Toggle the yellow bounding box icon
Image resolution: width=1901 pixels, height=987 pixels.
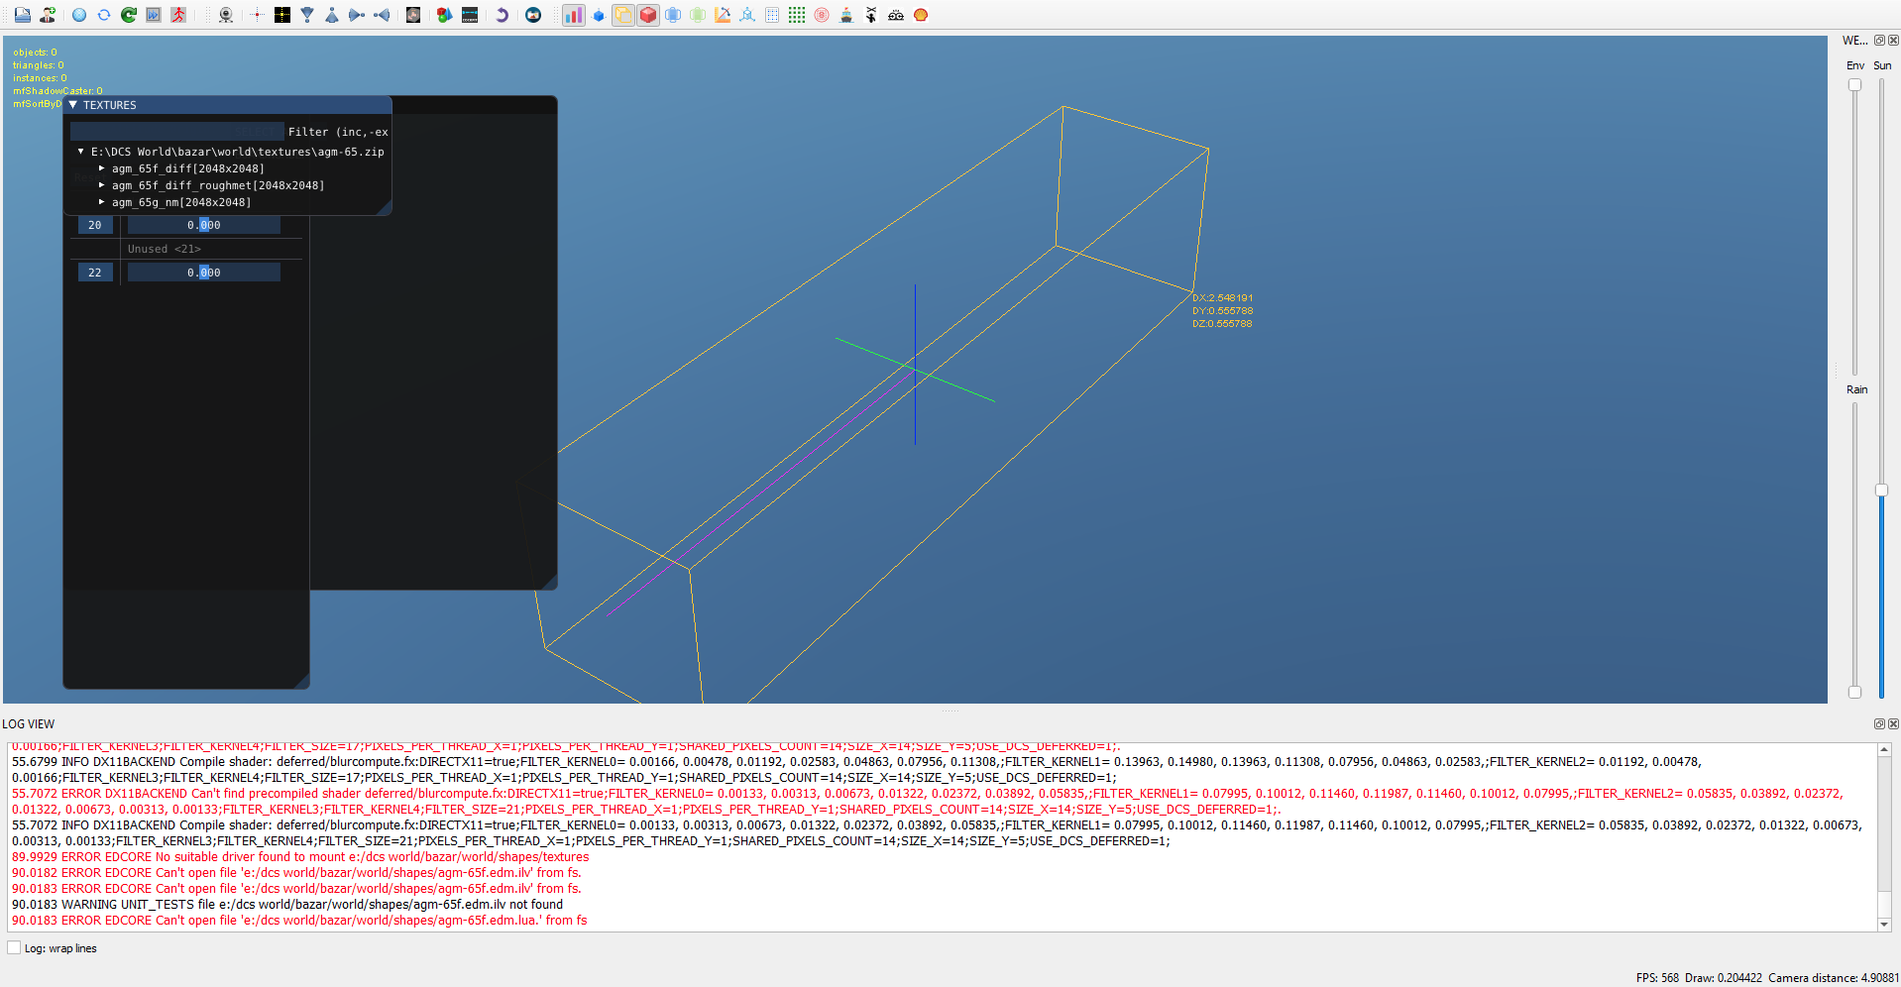(623, 15)
